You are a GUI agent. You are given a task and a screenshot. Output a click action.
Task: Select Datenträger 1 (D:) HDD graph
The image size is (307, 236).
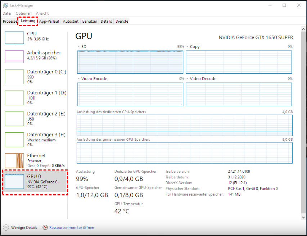point(14,97)
